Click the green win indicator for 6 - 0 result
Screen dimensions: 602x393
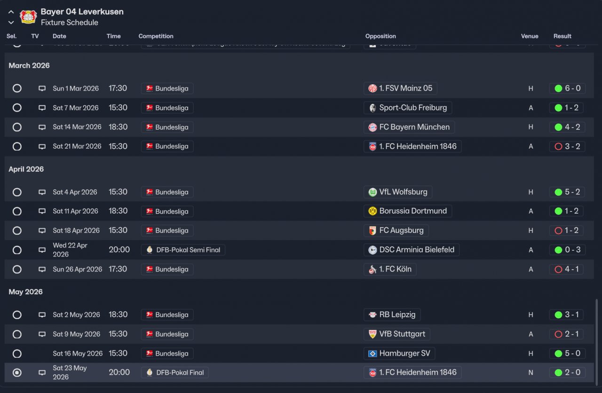tap(558, 88)
